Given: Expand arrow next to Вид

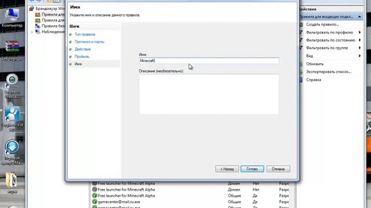Looking at the screenshot, I should tap(359, 56).
